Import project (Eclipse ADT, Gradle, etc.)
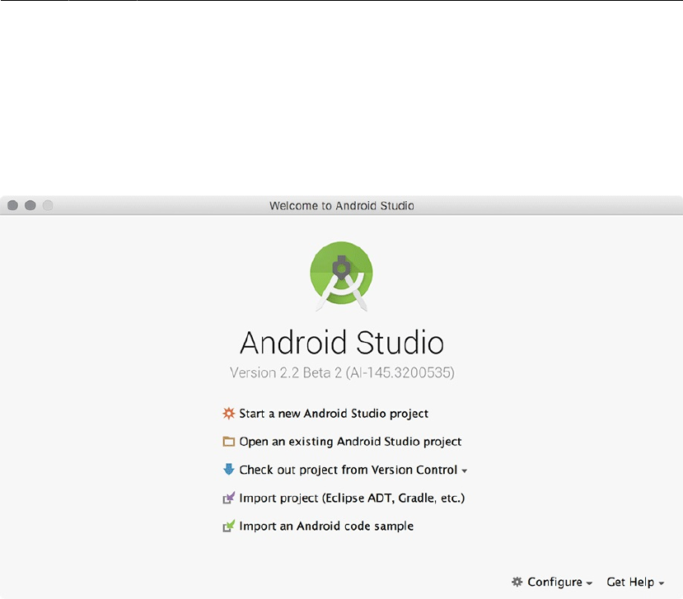683x599 pixels. pos(352,498)
